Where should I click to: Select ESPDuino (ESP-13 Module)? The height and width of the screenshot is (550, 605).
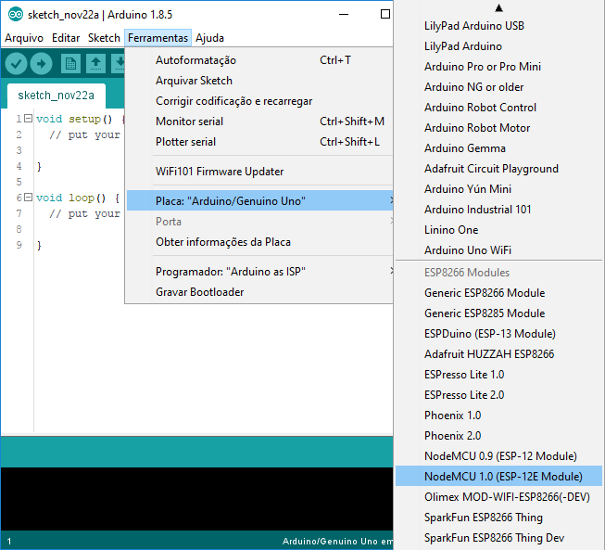point(498,334)
